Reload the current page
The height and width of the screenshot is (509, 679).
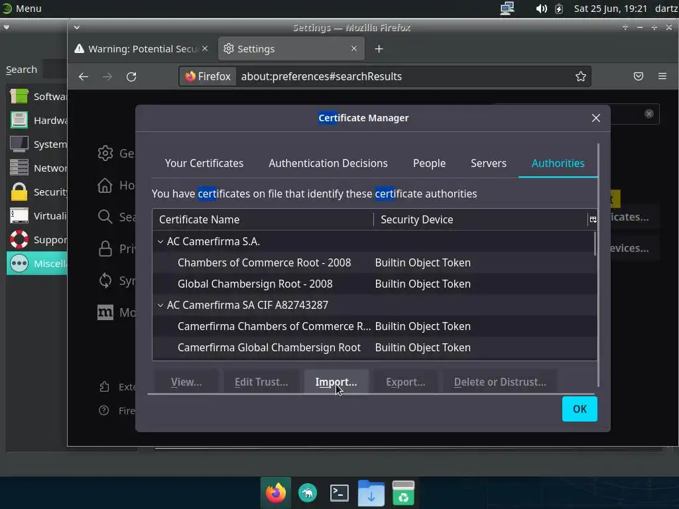(131, 77)
